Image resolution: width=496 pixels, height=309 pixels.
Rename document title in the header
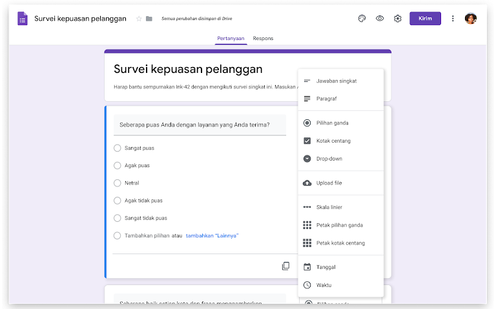(80, 19)
